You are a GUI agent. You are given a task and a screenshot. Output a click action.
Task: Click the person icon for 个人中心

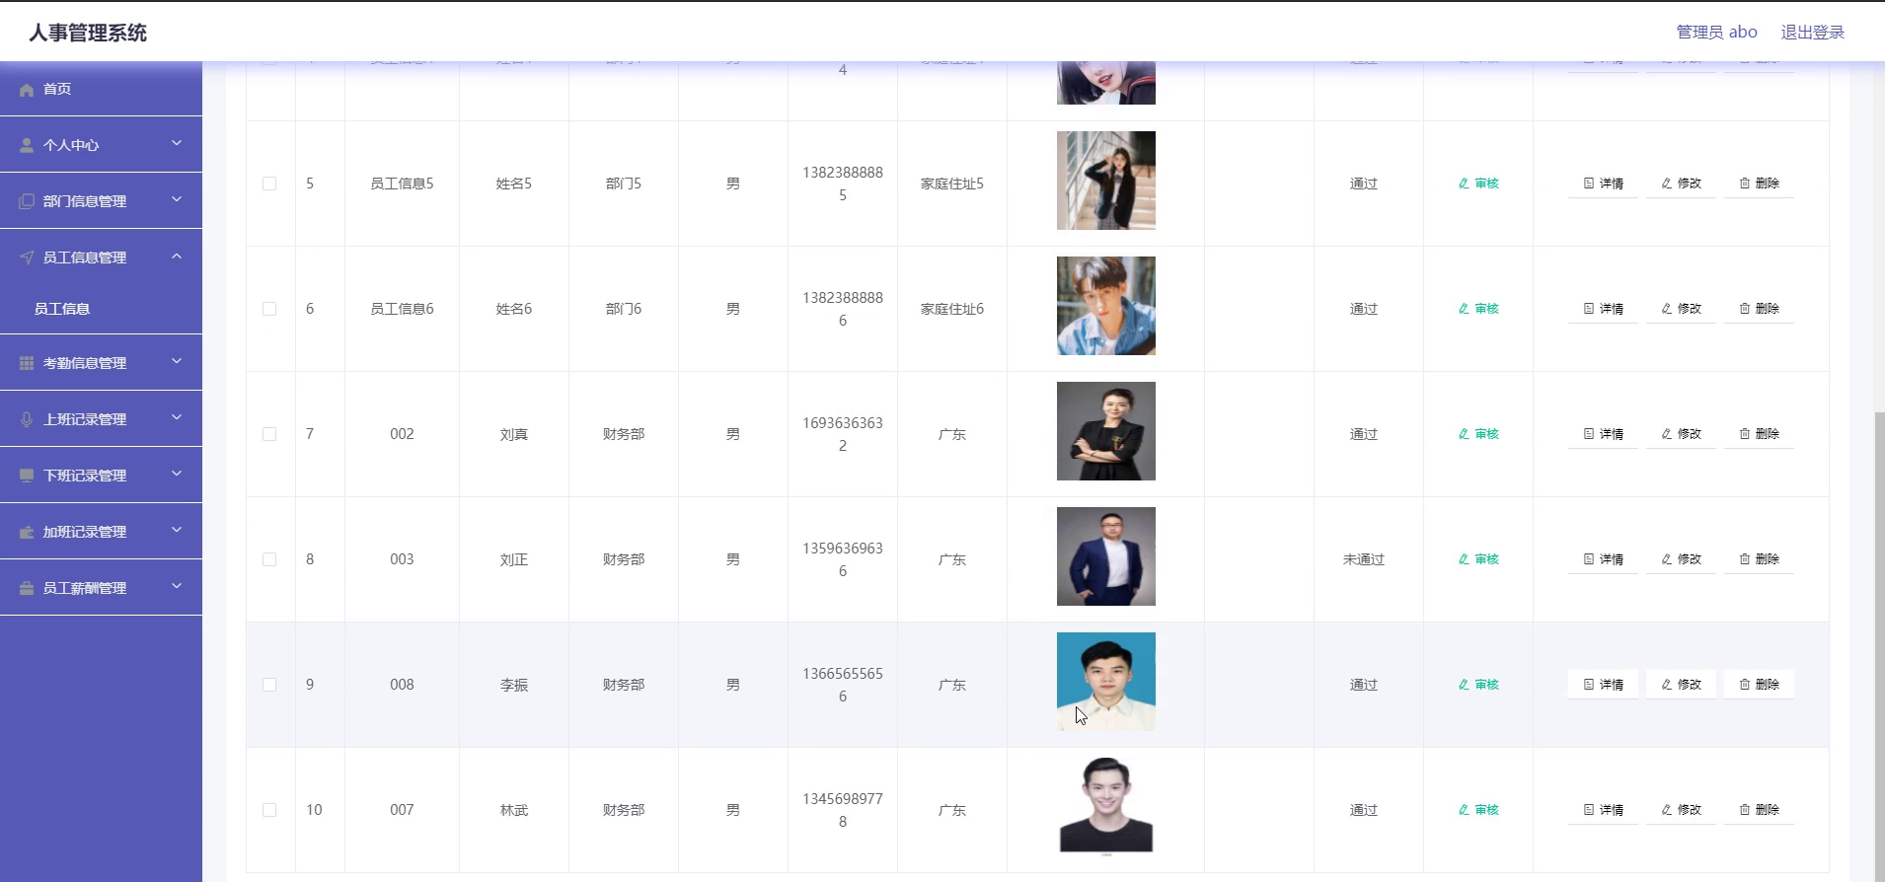27,145
